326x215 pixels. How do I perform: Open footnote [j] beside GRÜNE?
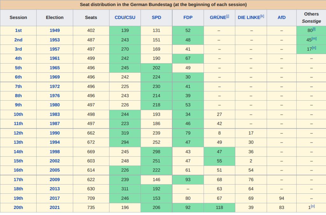(228, 16)
